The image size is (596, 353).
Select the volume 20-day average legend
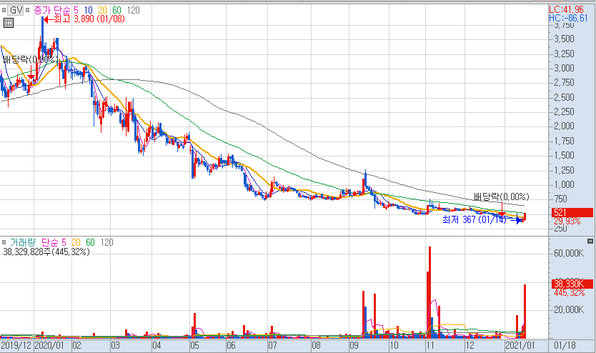[76, 242]
